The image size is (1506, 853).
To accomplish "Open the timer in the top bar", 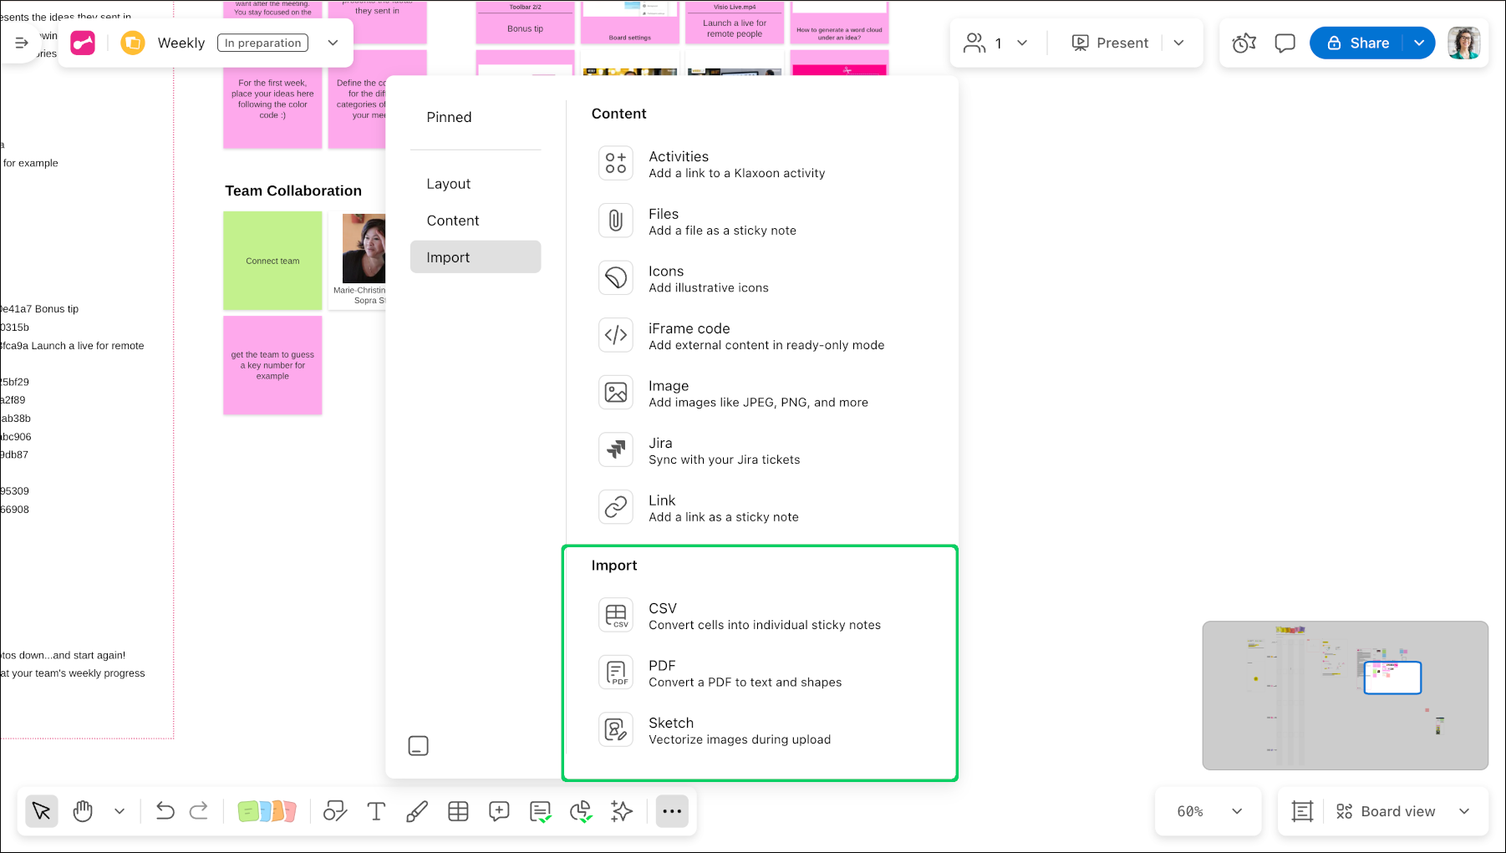I will pos(1244,43).
